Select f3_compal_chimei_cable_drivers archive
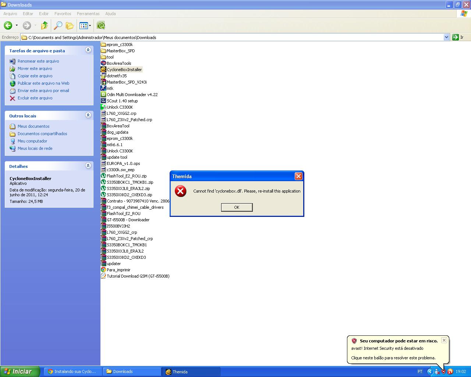Screen dimensions: 471x377 click(132, 207)
